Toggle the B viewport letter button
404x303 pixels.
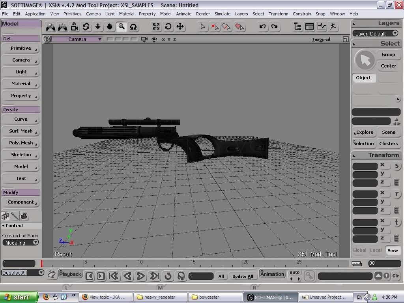(x=47, y=39)
